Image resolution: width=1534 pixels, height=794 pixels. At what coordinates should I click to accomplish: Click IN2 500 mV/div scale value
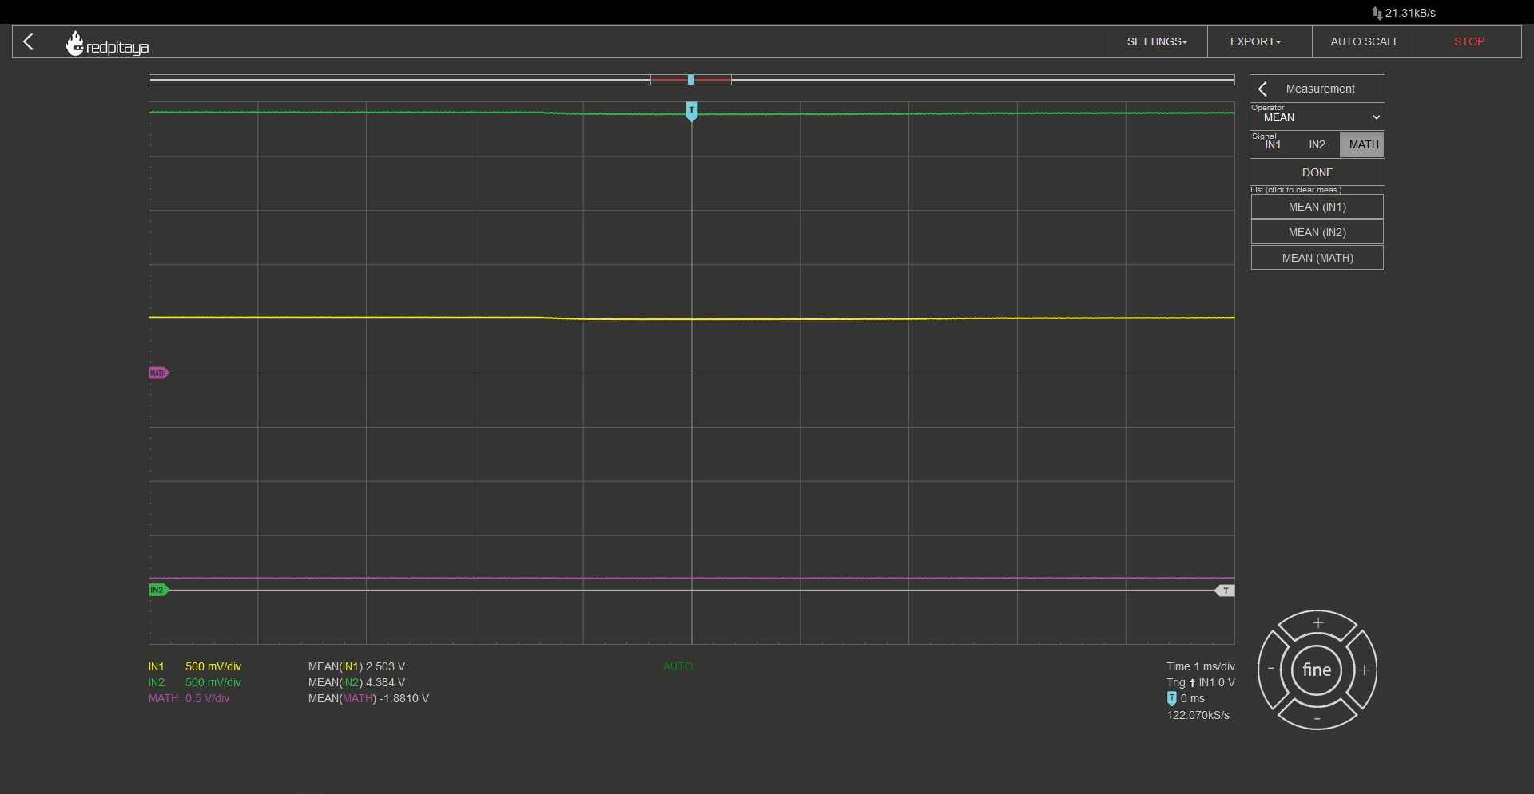[213, 682]
